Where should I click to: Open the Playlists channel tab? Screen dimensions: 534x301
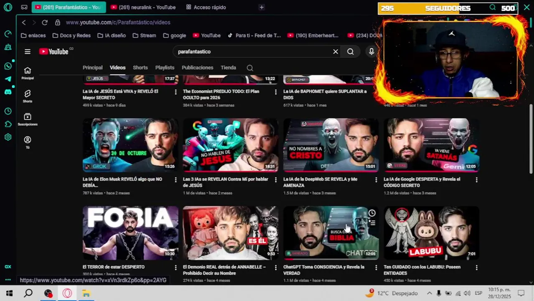pyautogui.click(x=165, y=68)
